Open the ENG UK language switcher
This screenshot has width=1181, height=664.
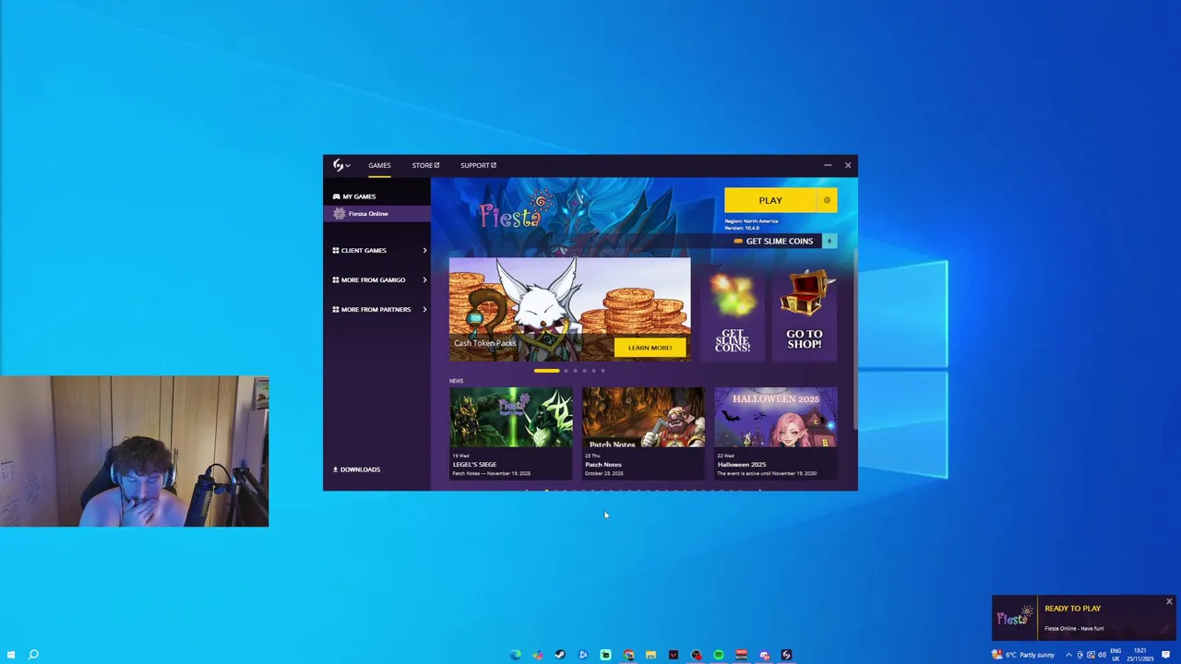click(x=1115, y=655)
